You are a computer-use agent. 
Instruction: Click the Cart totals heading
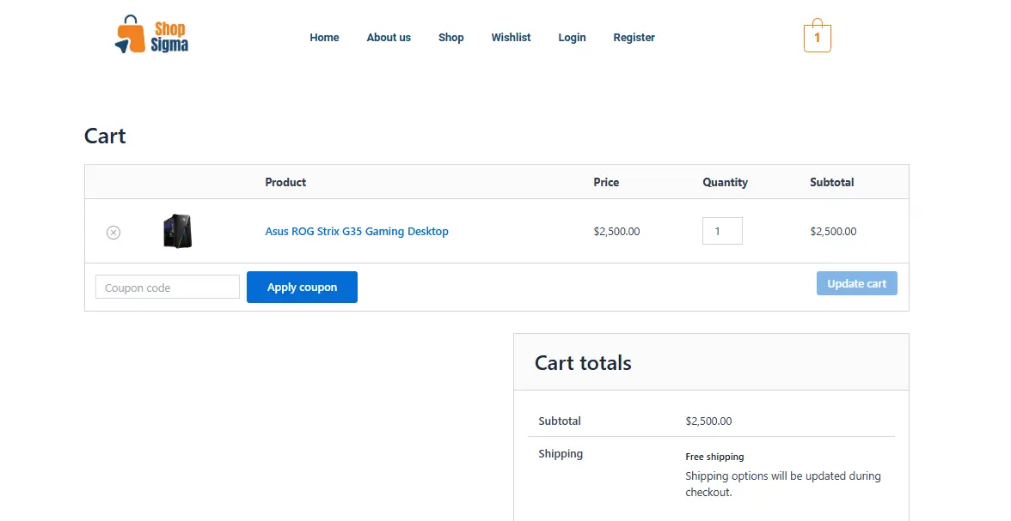click(x=583, y=362)
